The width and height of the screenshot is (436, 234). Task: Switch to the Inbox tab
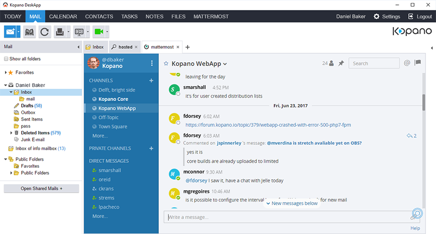click(95, 47)
